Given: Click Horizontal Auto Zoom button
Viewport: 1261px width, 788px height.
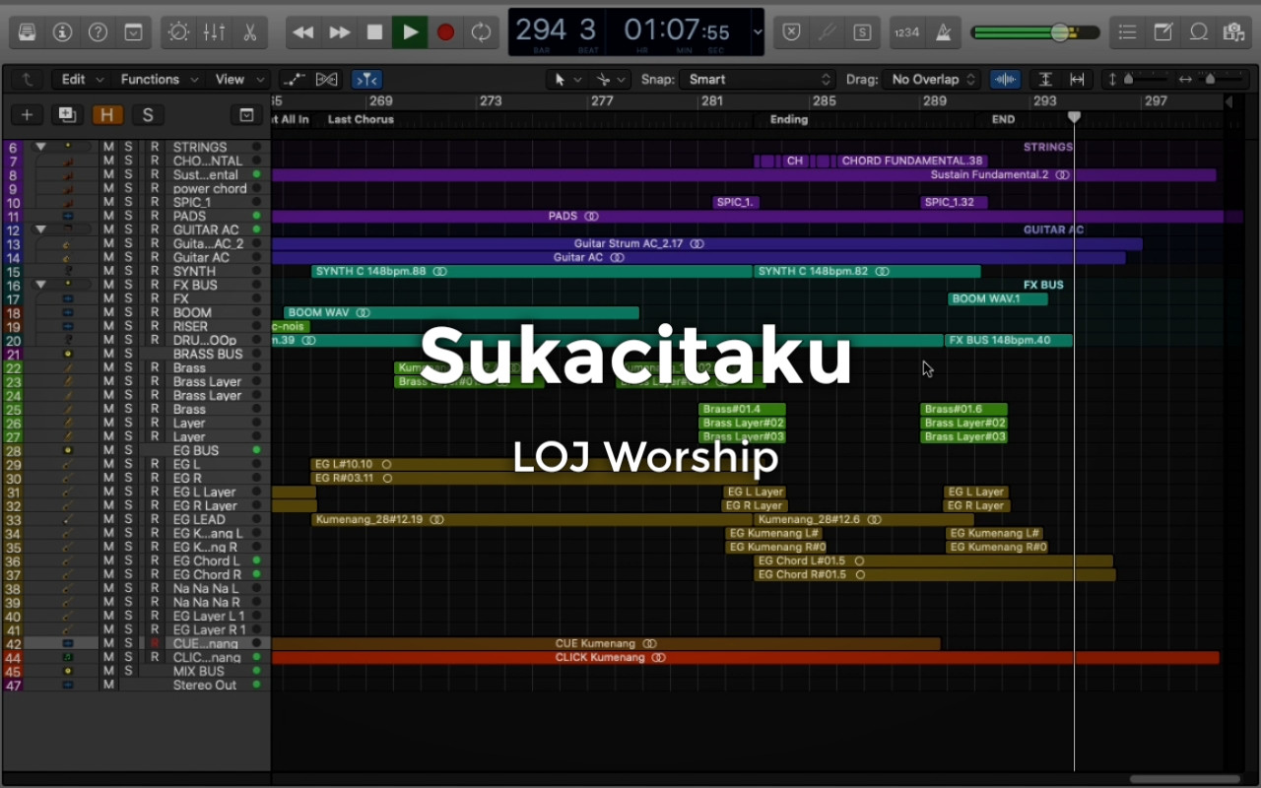Looking at the screenshot, I should click(x=1077, y=79).
